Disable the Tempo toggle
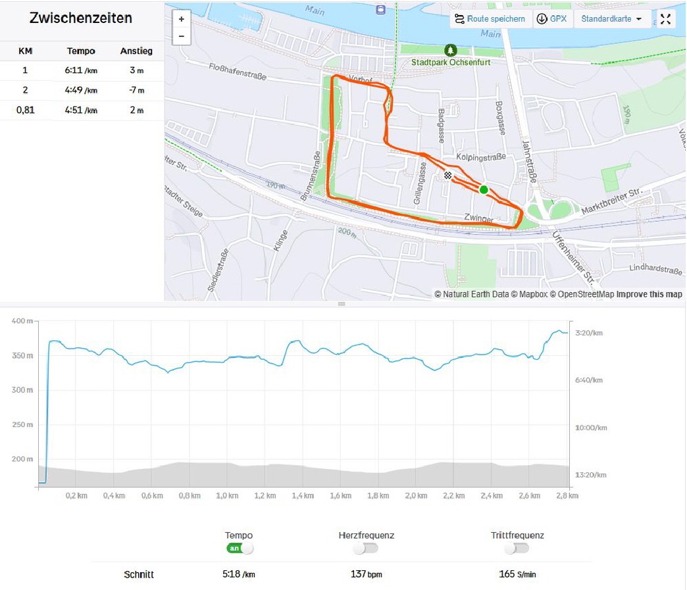Image resolution: width=687 pixels, height=590 pixels. click(239, 548)
